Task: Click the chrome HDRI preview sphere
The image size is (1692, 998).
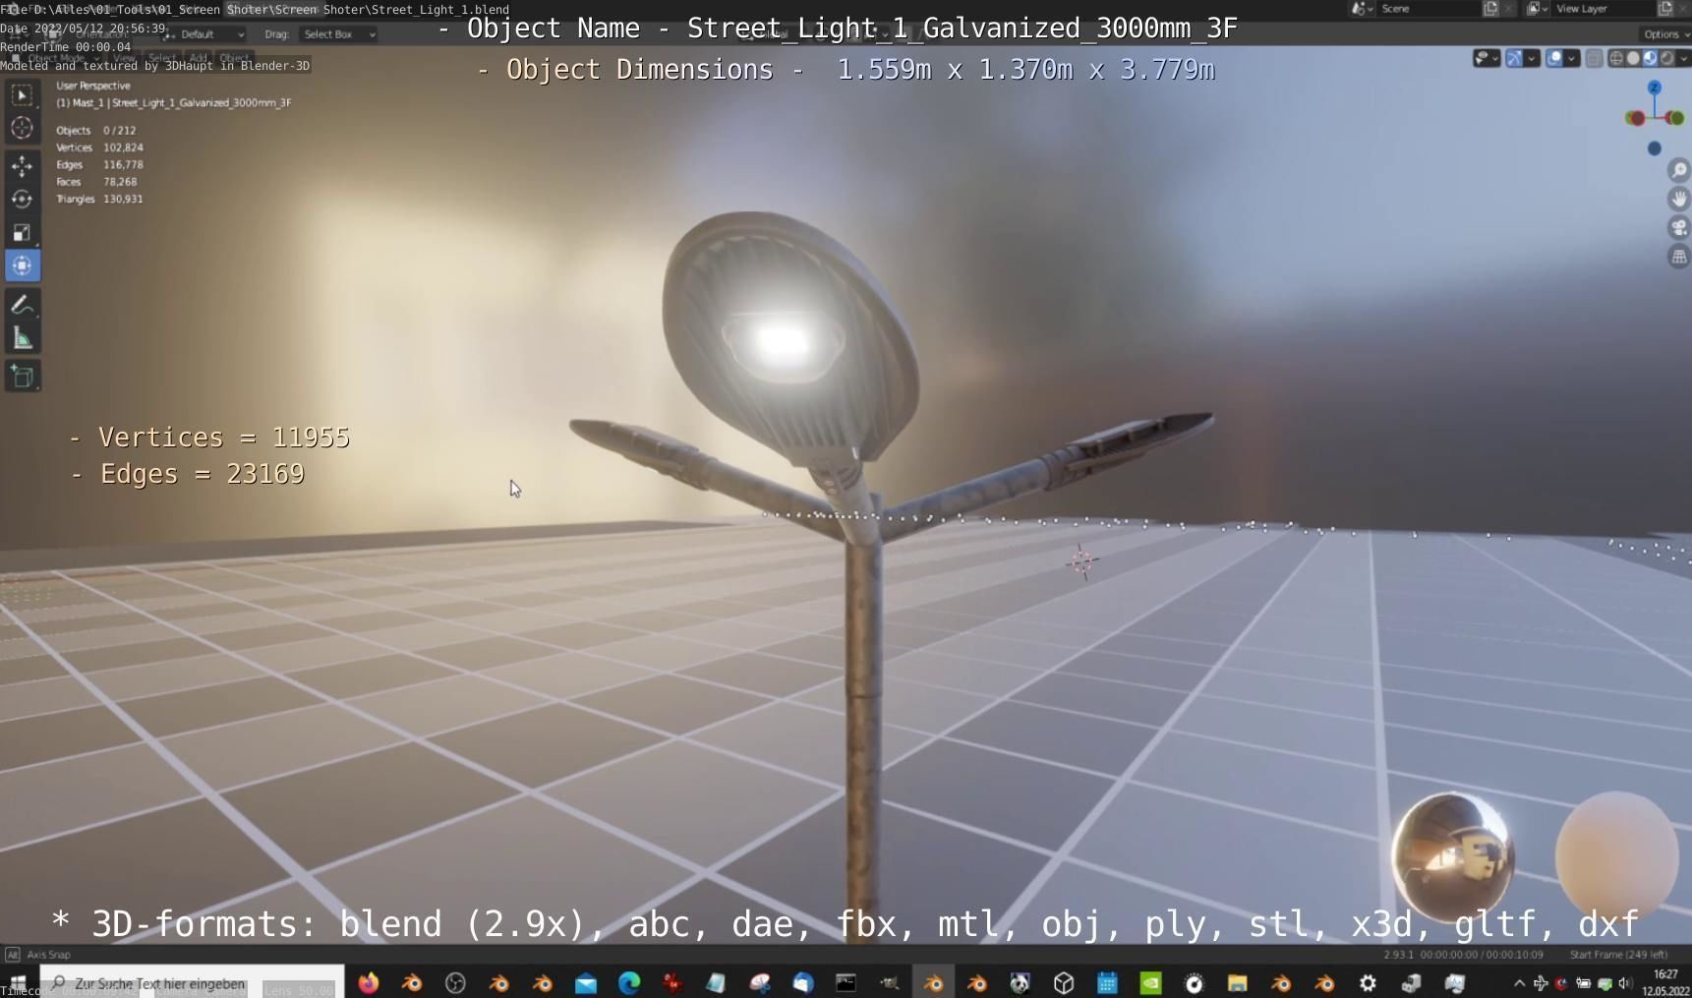Action: click(x=1452, y=855)
